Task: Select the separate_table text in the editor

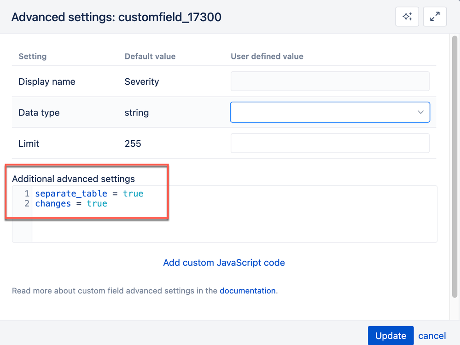Action: point(71,193)
